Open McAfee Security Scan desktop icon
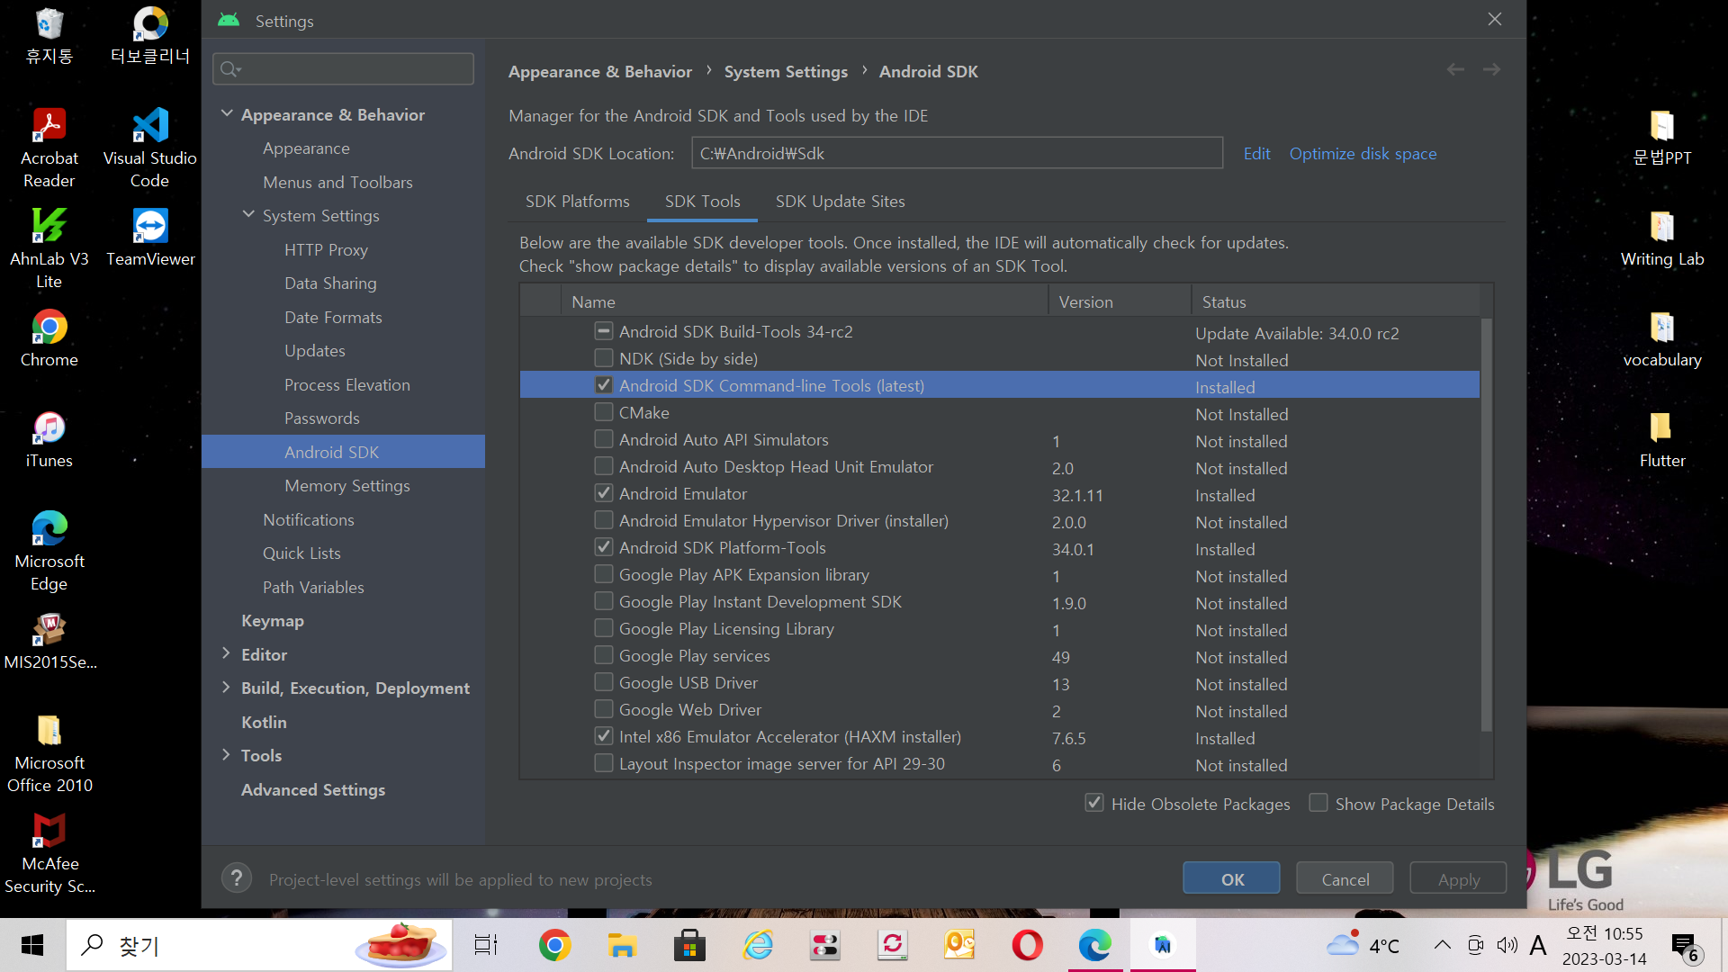This screenshot has height=972, width=1728. click(x=49, y=854)
